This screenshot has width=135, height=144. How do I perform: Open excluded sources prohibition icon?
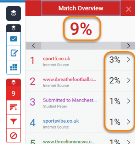tap(13, 136)
